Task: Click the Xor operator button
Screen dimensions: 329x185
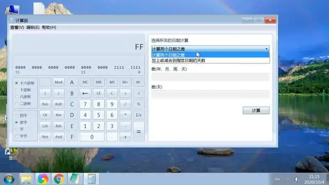Action: click(x=59, y=115)
